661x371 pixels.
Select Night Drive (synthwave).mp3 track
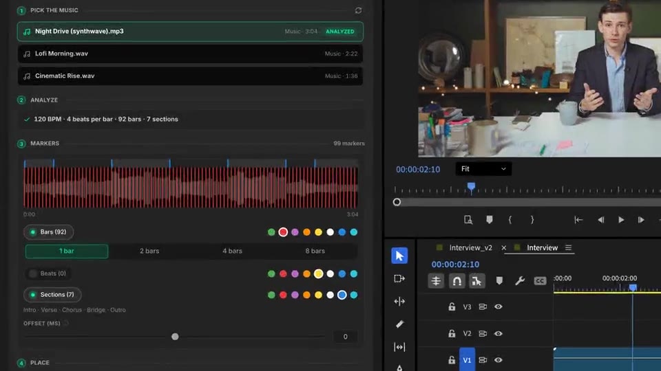190,32
